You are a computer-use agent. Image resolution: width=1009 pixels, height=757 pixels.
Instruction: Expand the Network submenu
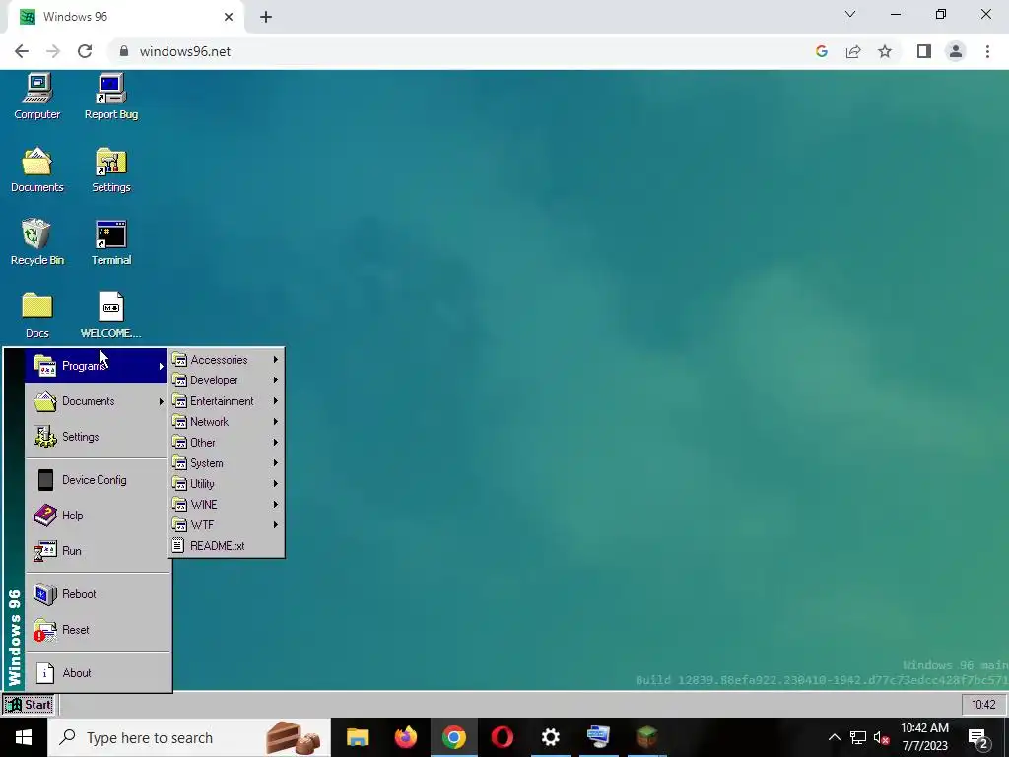point(226,421)
